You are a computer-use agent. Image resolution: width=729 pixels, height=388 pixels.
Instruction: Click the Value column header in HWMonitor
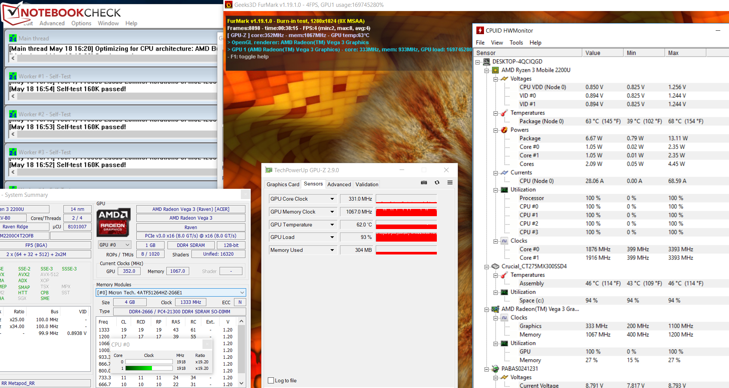pos(603,53)
